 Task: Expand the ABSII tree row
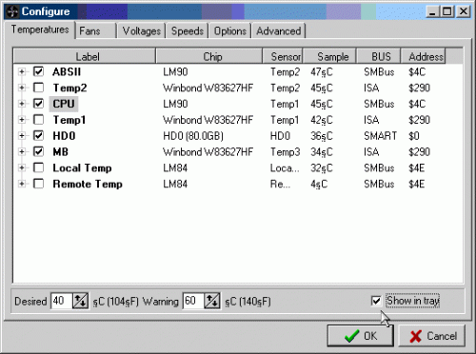pyautogui.click(x=22, y=71)
